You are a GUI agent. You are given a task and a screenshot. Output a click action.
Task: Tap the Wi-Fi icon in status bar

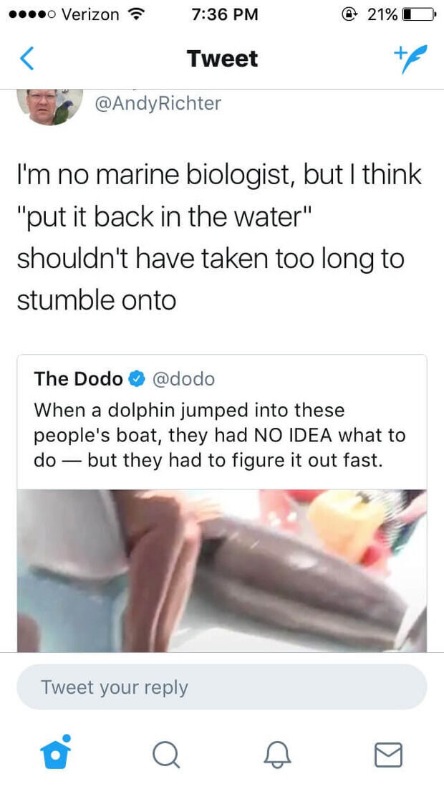(134, 14)
